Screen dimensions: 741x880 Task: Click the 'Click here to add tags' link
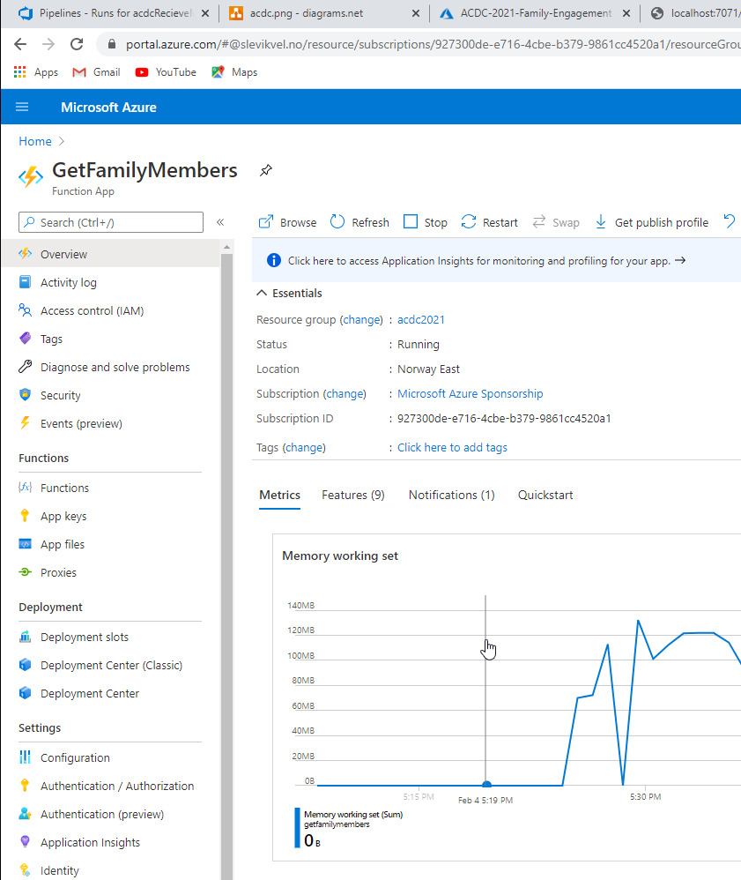[x=452, y=447]
